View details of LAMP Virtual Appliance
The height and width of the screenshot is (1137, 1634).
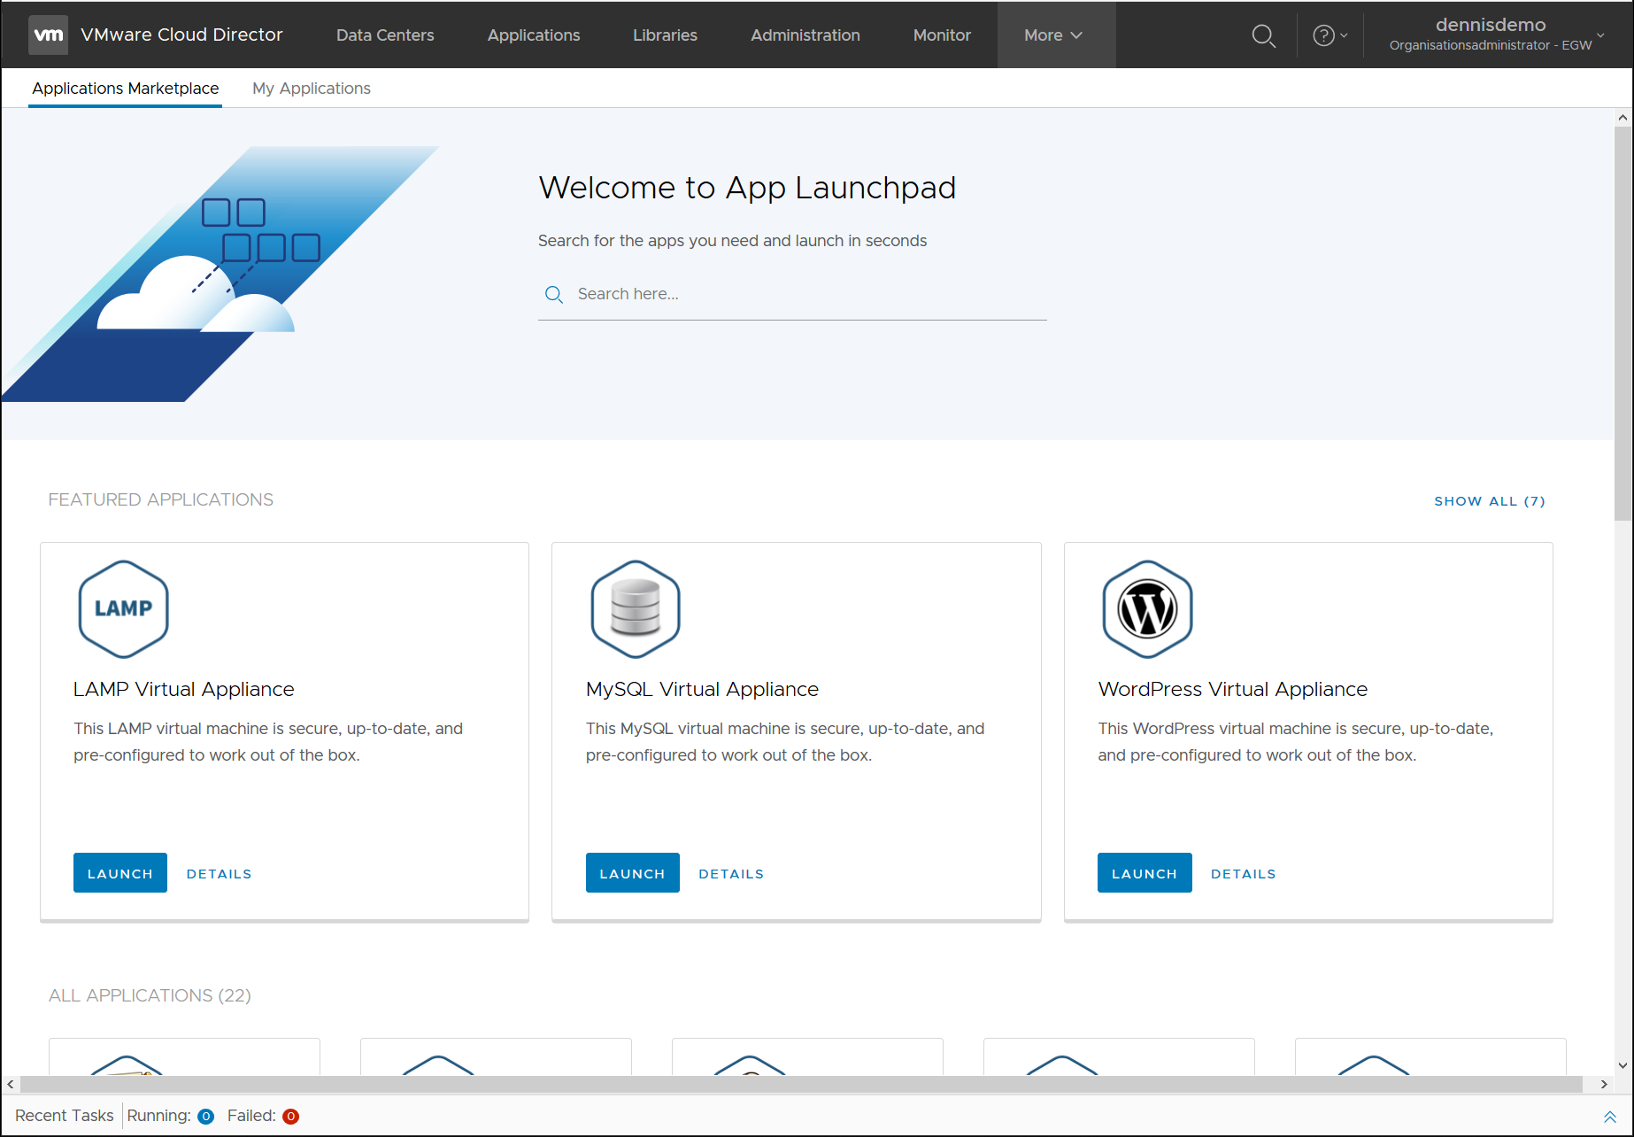(220, 874)
